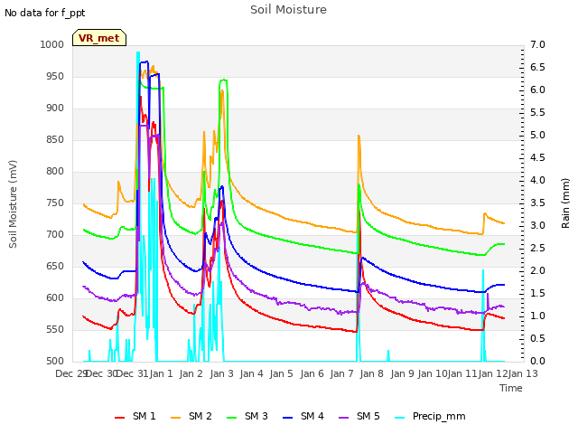
Task: Click the Jan 11 date tick label
Action: 462,373
